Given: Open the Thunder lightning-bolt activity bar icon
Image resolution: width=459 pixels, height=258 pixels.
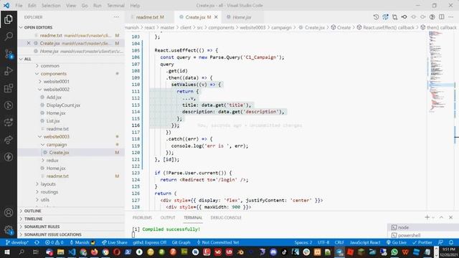Looking at the screenshot, I should coord(8,157).
